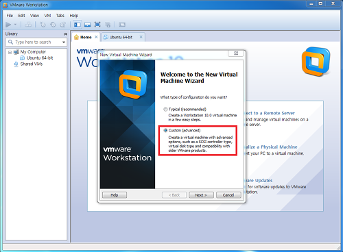Switch to the Ubuntu 64-bit tab
Screen dimensions: 343x252
pos(121,37)
